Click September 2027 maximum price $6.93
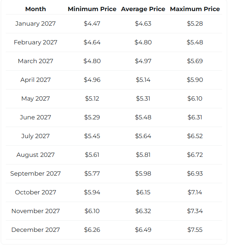The height and width of the screenshot is (246, 234). point(195,174)
